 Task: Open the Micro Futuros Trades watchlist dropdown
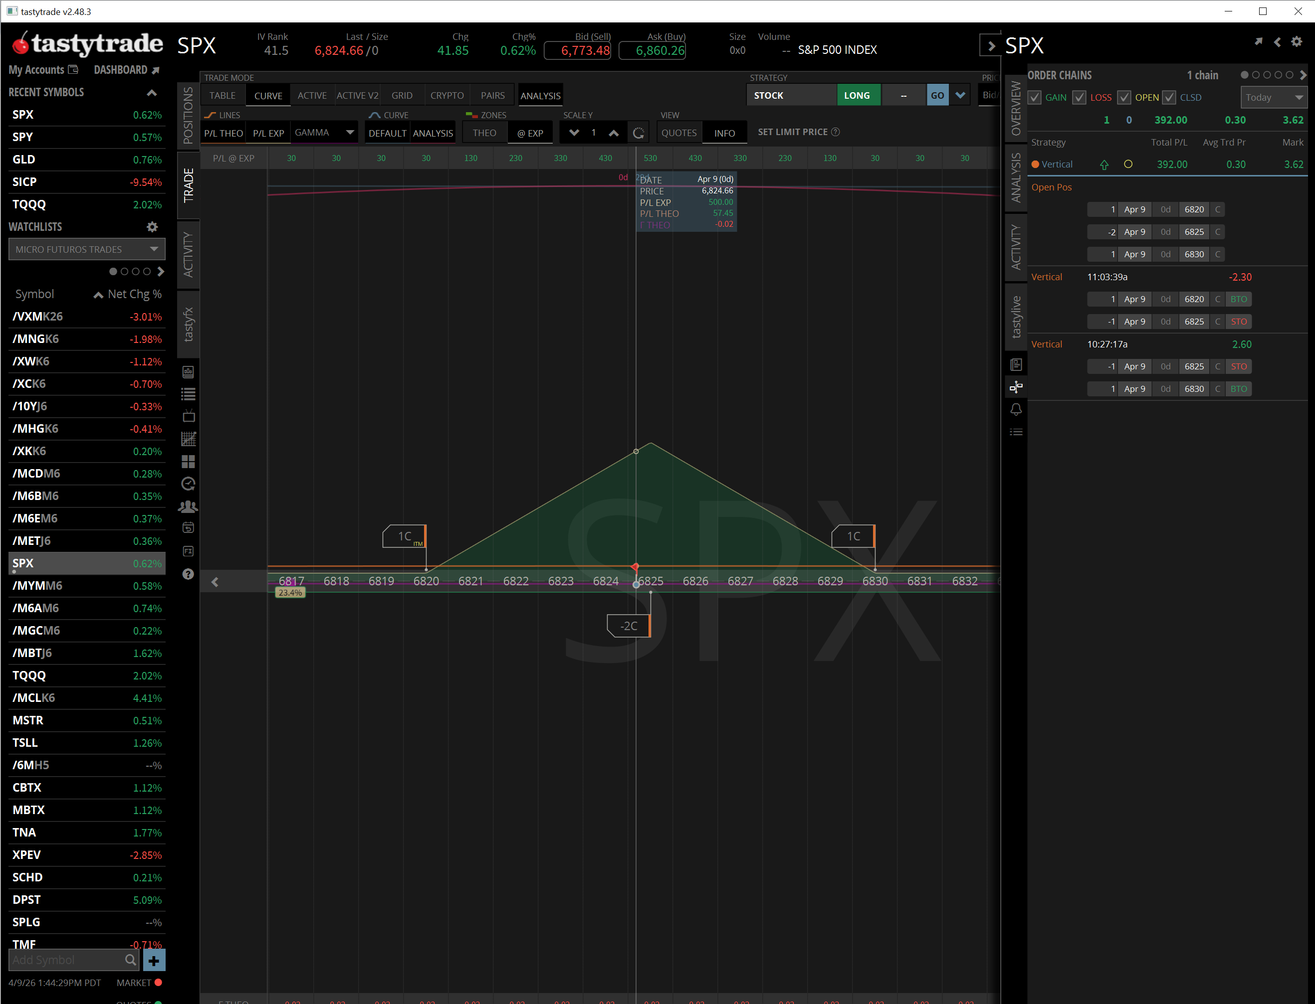click(x=87, y=249)
